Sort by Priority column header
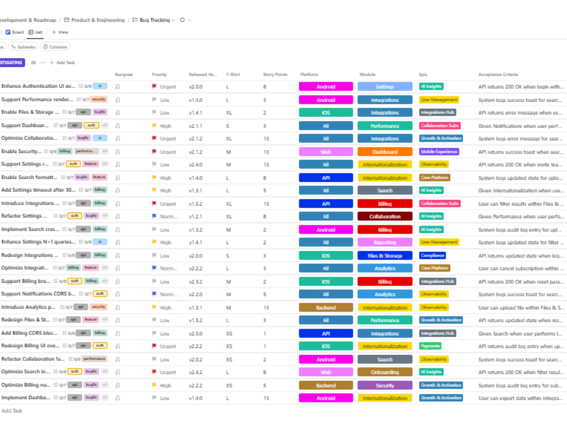Viewport: 567px width, 425px height. [159, 74]
